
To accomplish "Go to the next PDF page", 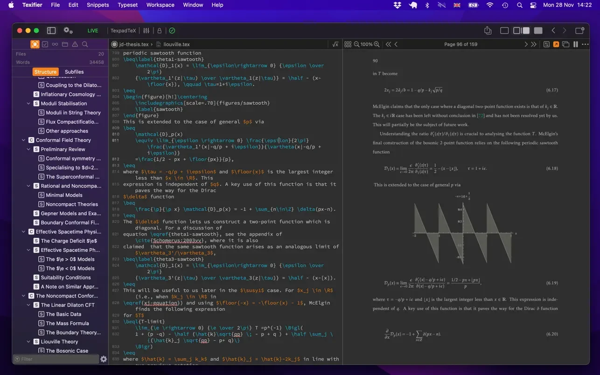I will click(x=526, y=44).
